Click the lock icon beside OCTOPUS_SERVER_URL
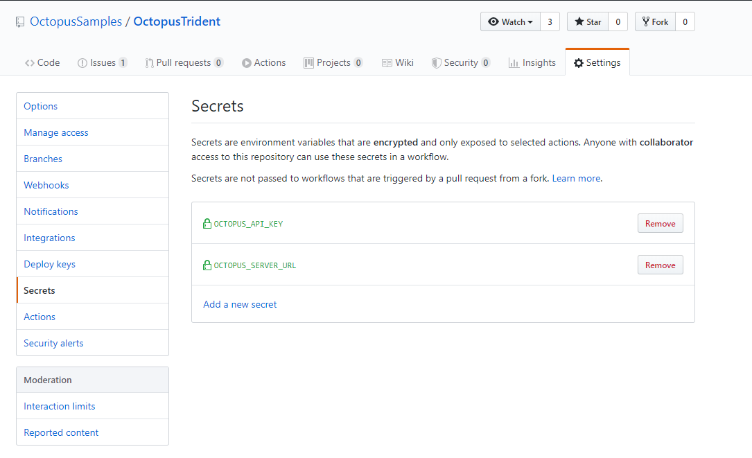752x458 pixels. coord(207,265)
